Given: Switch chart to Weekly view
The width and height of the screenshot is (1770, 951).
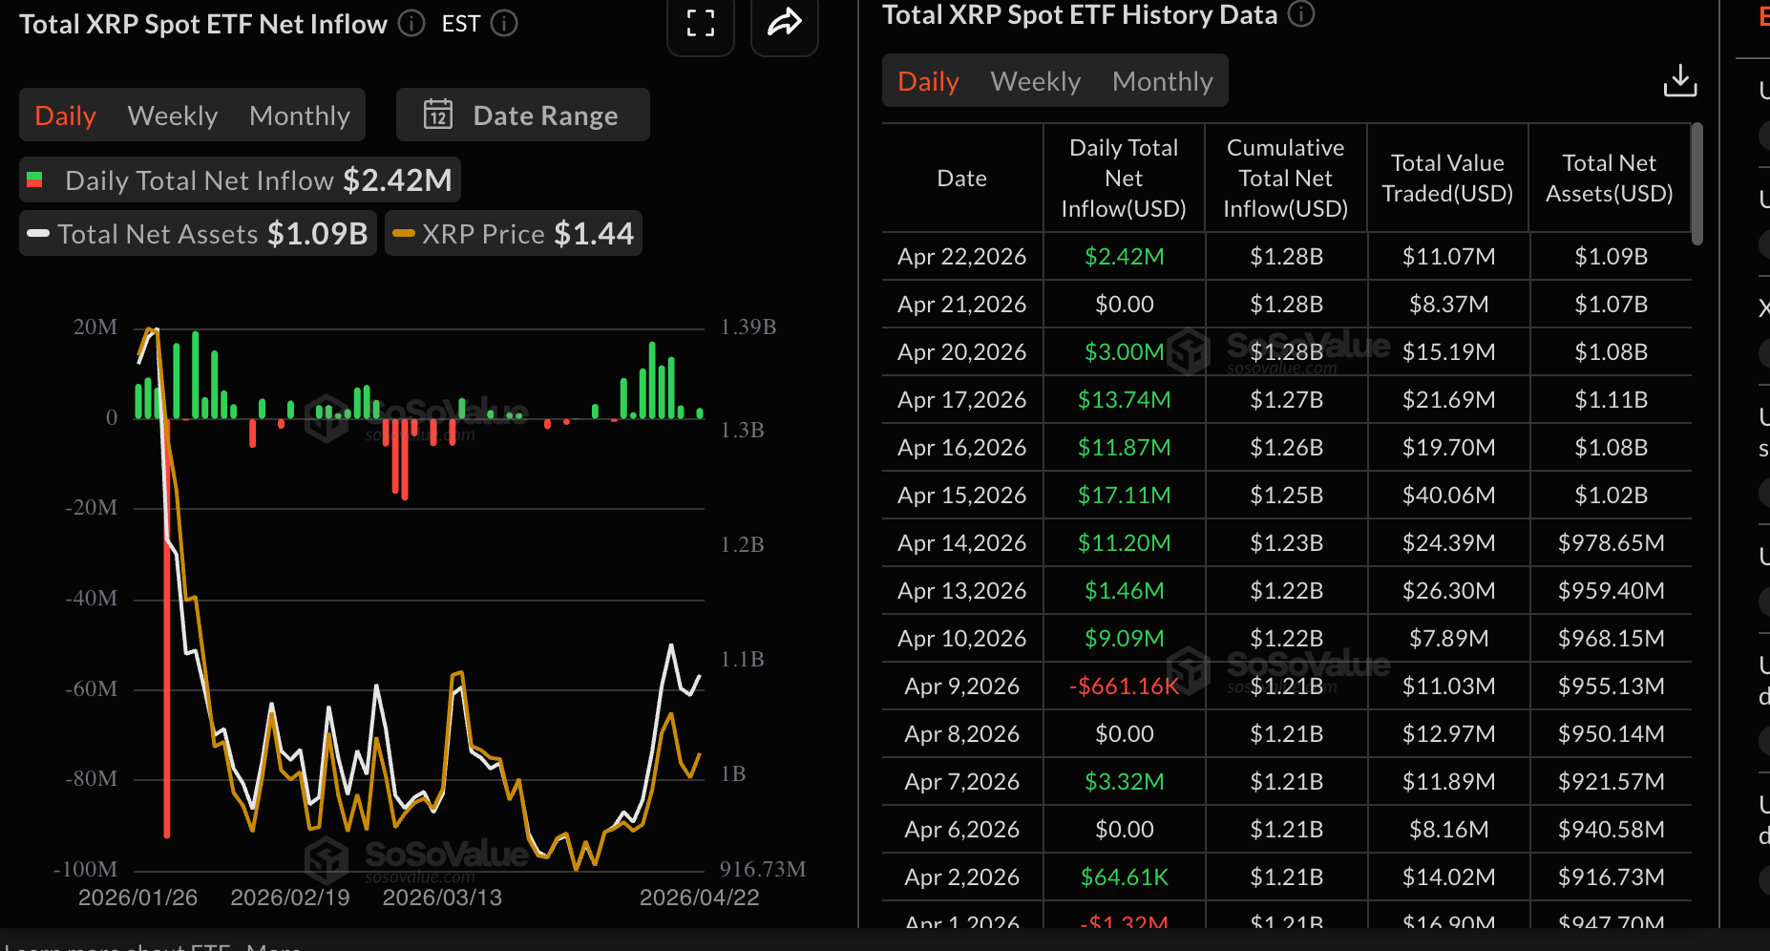Looking at the screenshot, I should coord(173,116).
